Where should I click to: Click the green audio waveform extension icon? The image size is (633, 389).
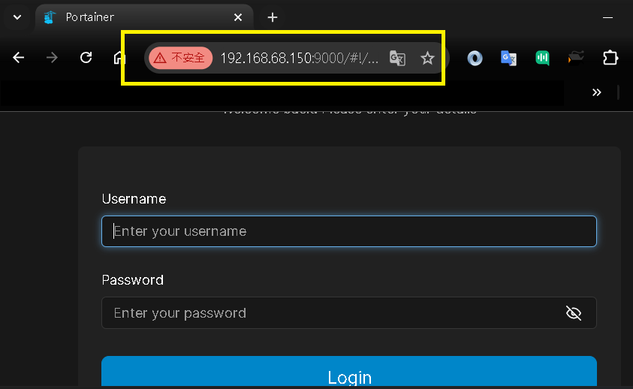(x=542, y=58)
